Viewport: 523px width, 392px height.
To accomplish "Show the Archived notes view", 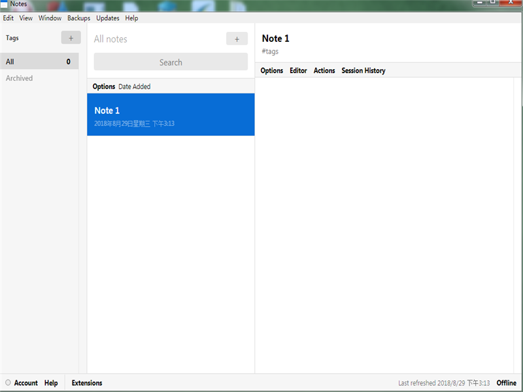I will pyautogui.click(x=20, y=78).
